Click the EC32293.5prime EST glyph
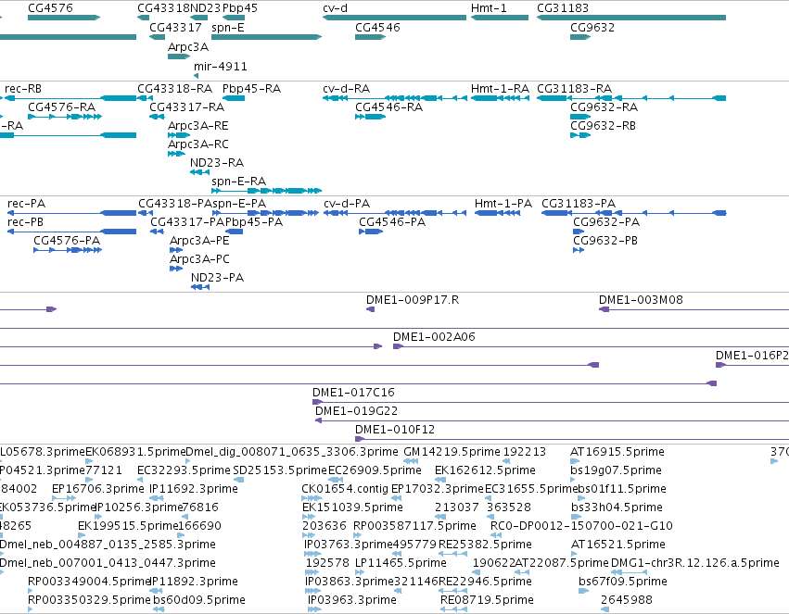Viewport: 789px width, 614px height. point(140,480)
